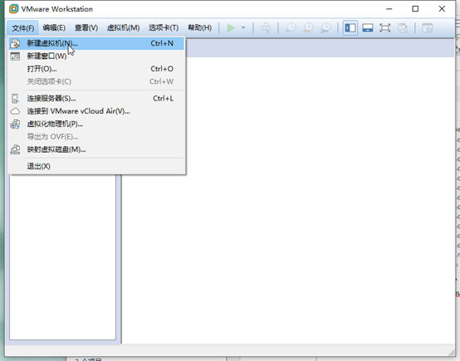Viewport: 460px width, 361px height.
Task: Click the Unity mode toolbar icon
Action: click(x=403, y=28)
